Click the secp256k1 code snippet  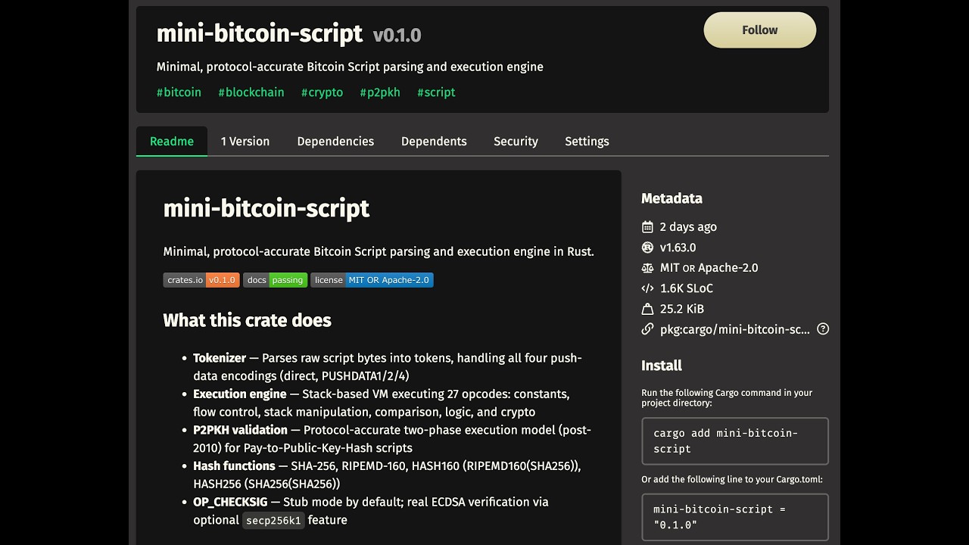[273, 520]
